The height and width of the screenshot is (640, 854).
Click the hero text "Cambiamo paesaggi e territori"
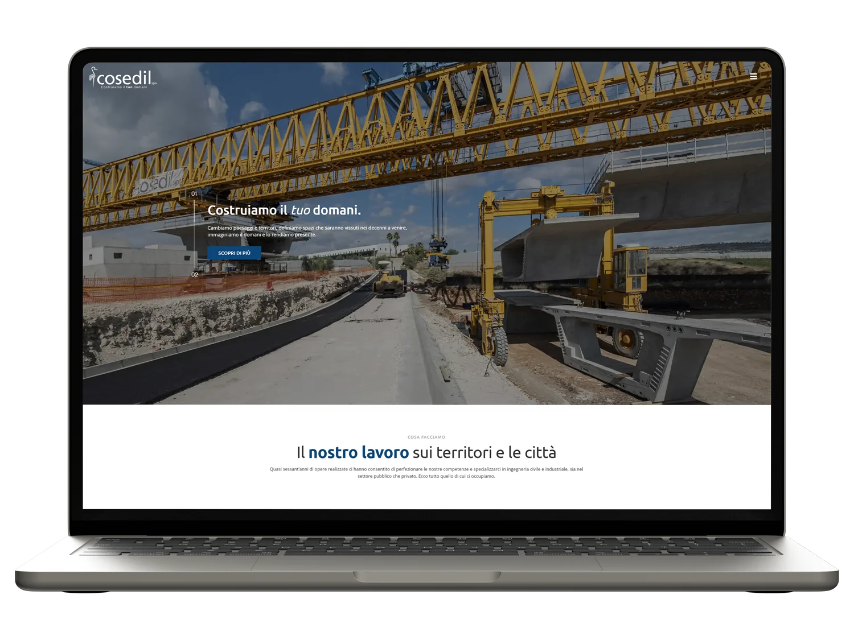click(x=307, y=231)
